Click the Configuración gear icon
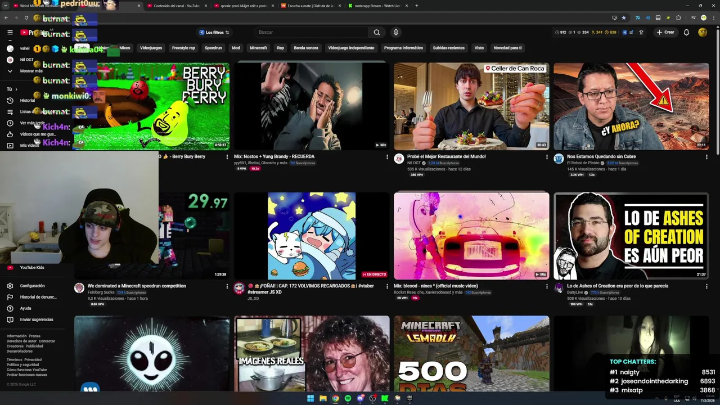 [x=10, y=286]
